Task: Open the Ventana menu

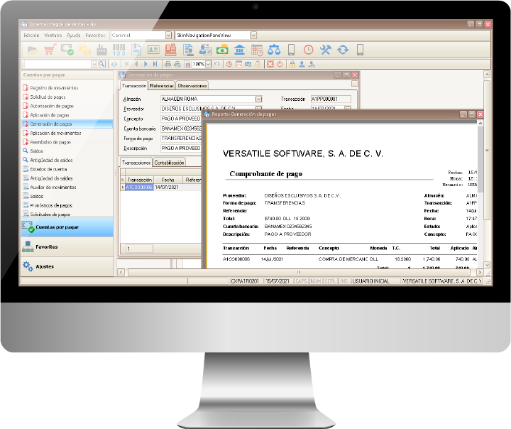Action: 53,36
